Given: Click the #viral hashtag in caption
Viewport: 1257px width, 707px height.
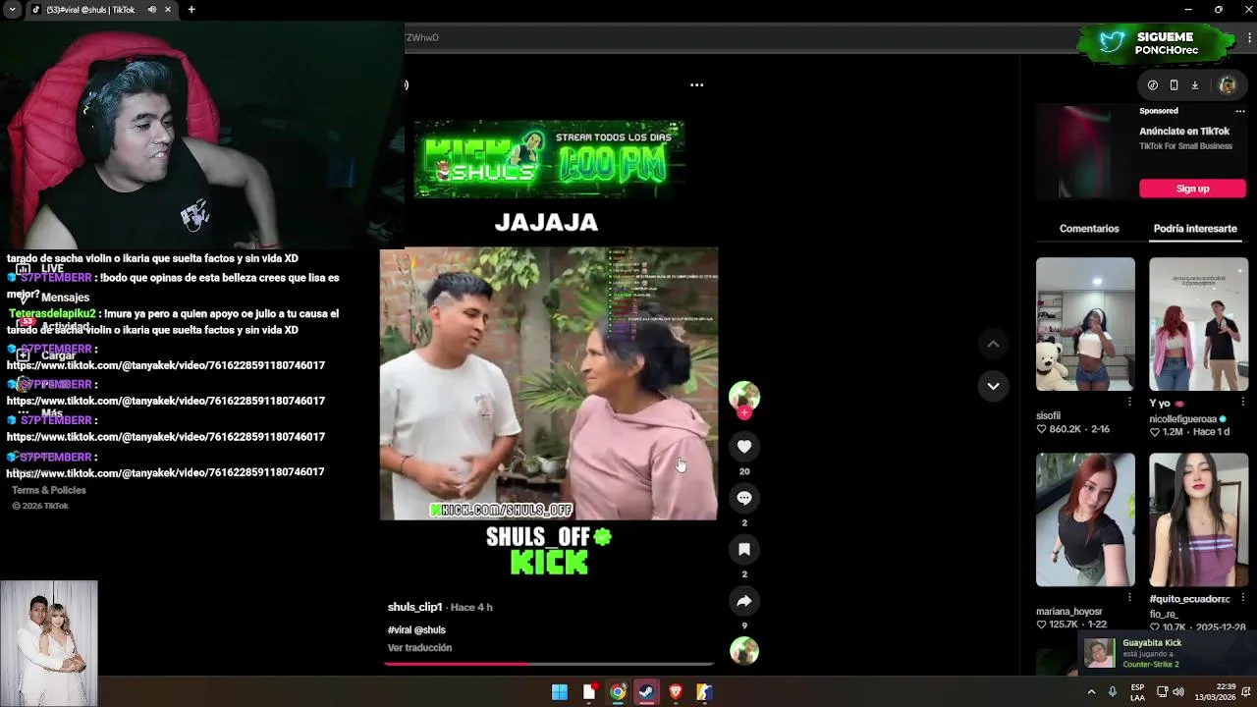Looking at the screenshot, I should (x=400, y=629).
